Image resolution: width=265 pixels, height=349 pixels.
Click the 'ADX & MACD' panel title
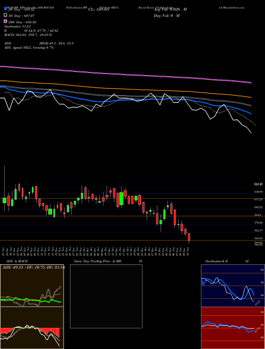[x=17, y=261]
